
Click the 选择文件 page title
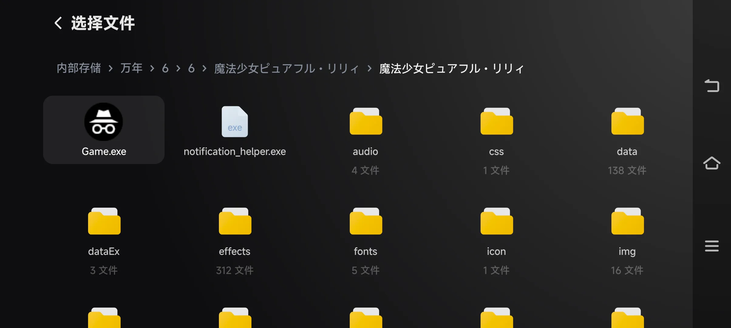(x=103, y=23)
